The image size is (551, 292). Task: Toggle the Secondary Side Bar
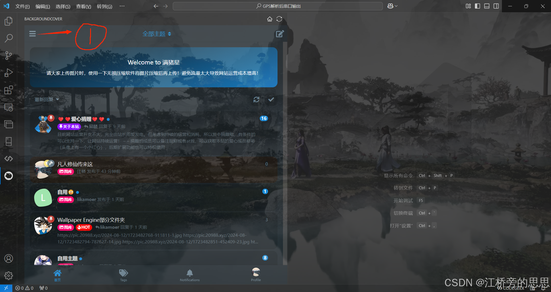pos(496,6)
